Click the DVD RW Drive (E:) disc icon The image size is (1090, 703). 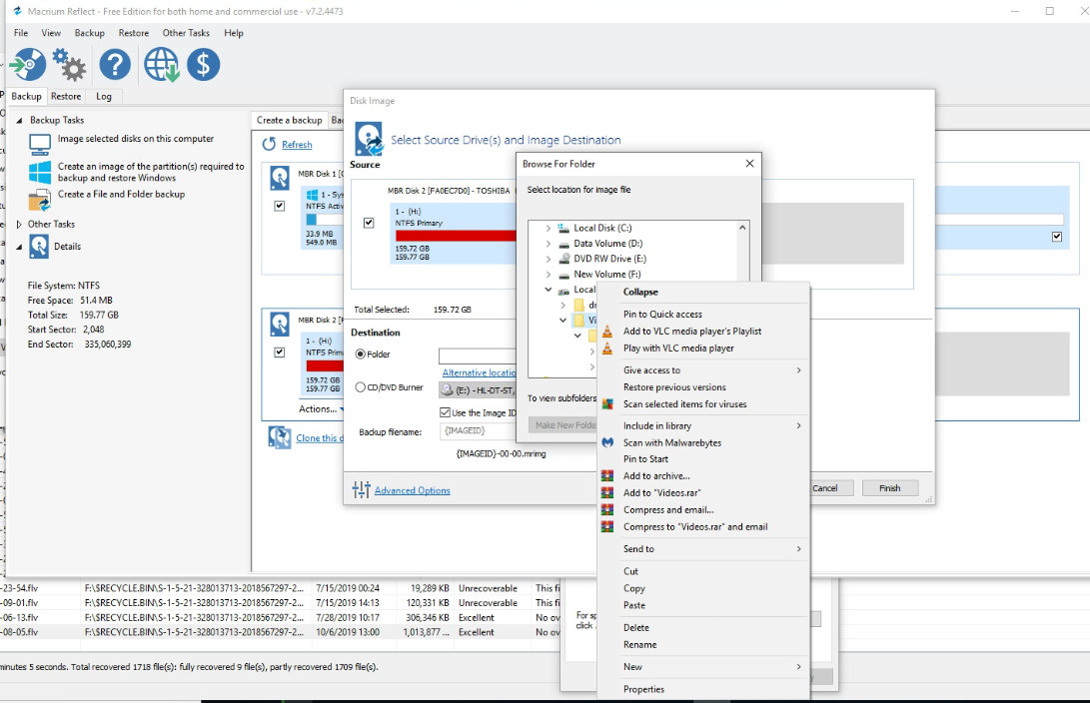click(564, 259)
